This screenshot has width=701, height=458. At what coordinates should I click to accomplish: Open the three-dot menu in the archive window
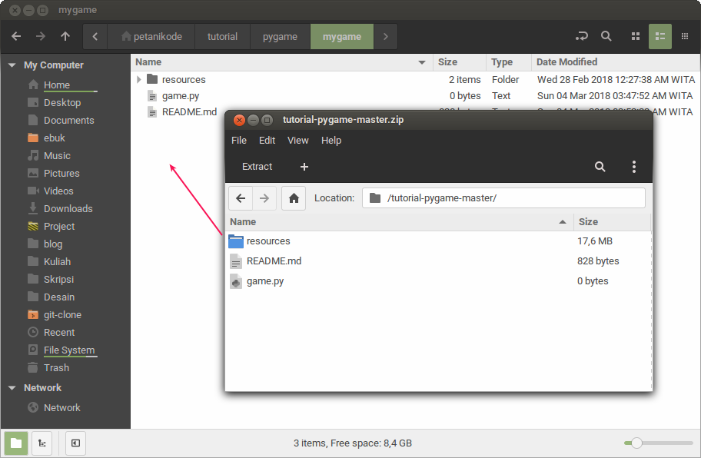click(634, 167)
